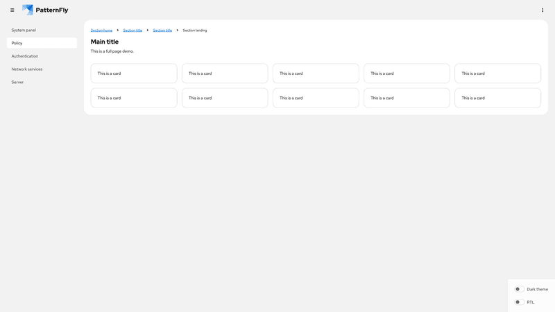Click the Main title heading

105,42
